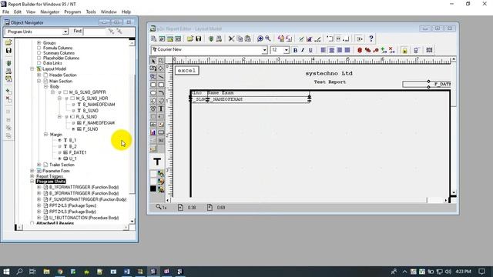Set text alignment to right
493x277 pixels.
[339, 50]
